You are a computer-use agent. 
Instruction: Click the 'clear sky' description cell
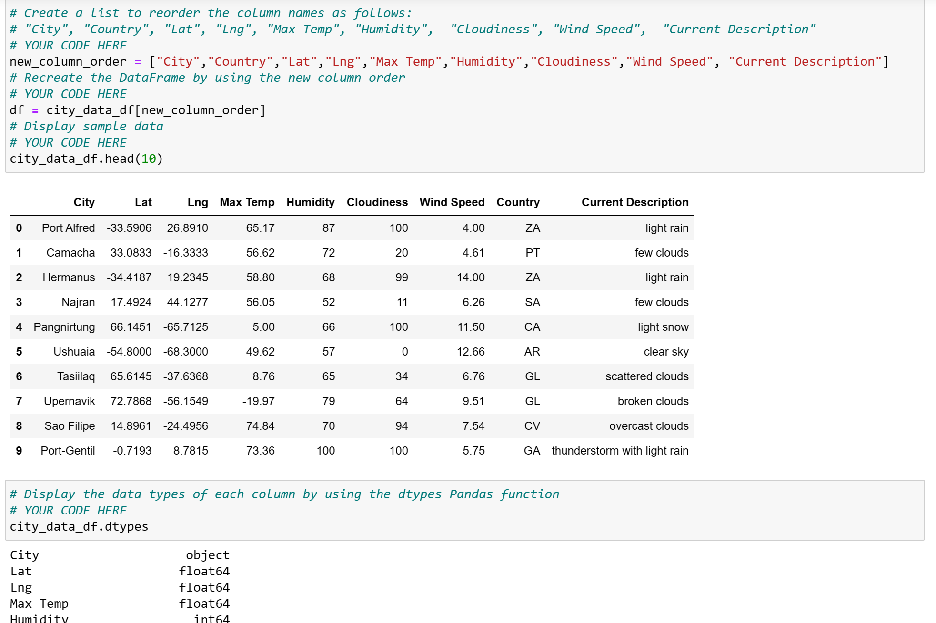coord(666,352)
